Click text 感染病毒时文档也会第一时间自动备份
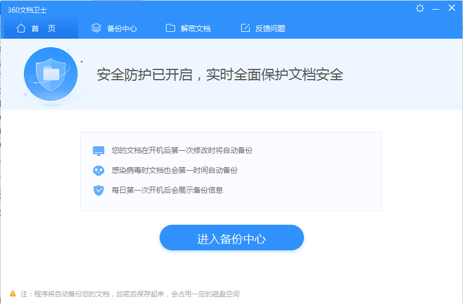463x305 pixels. click(174, 170)
